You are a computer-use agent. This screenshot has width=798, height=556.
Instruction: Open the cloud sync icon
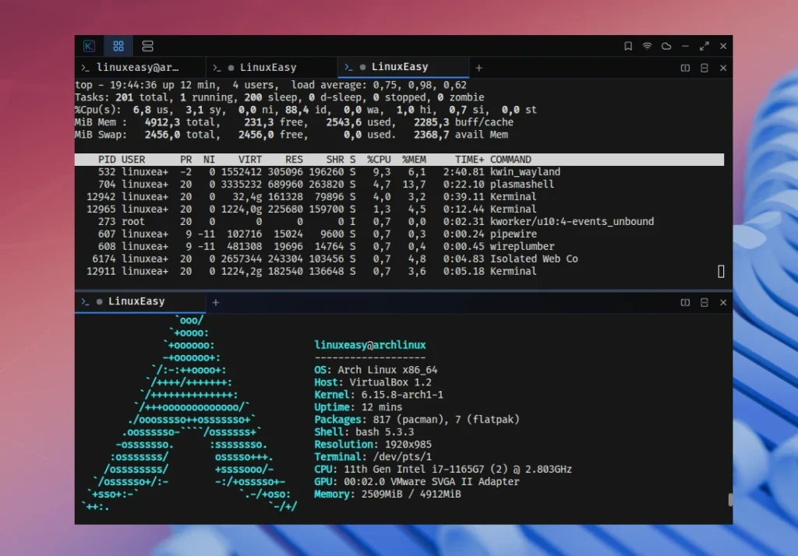click(x=666, y=45)
